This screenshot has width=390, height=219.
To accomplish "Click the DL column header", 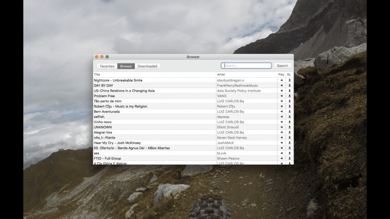I will click(x=289, y=74).
